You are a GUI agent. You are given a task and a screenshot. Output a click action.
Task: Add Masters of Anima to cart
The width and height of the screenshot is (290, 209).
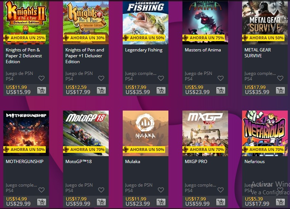tap(221, 90)
